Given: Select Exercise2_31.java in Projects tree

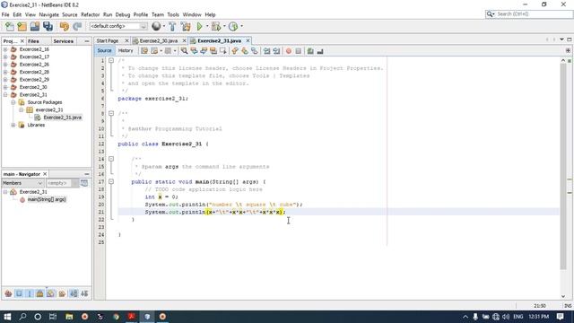Looking at the screenshot, I should [x=62, y=118].
